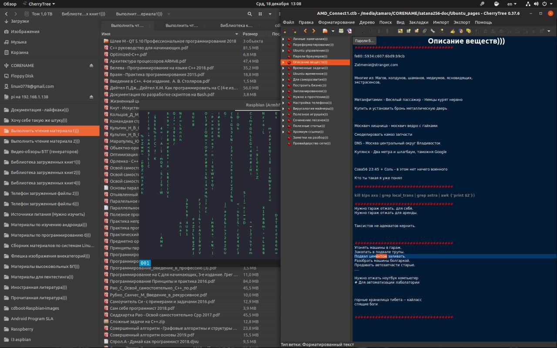Select Настройка телефона))) tree node
The height and width of the screenshot is (348, 557).
click(311, 103)
